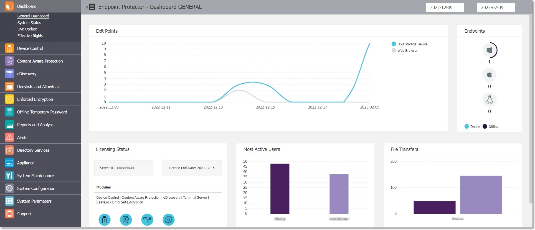Image resolution: width=535 pixels, height=230 pixels.
Task: Click the Server ID box
Action: click(124, 168)
